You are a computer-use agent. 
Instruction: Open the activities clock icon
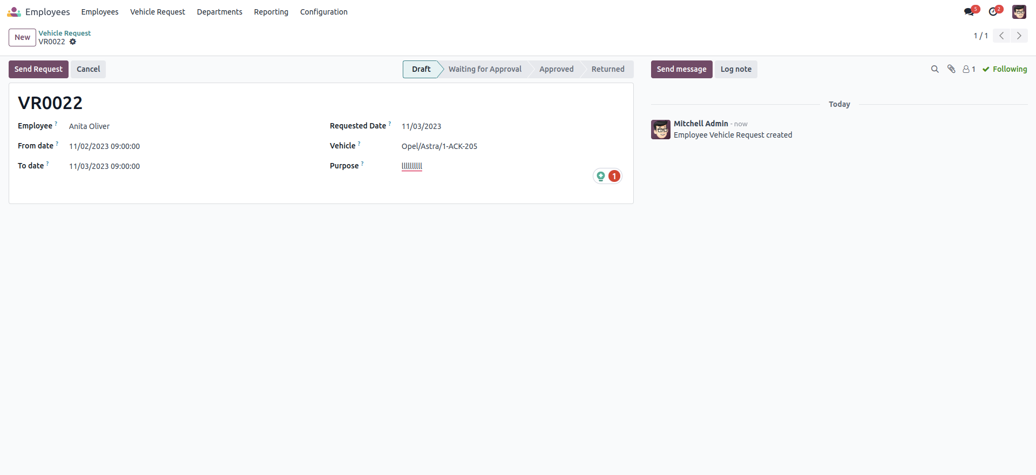click(993, 12)
